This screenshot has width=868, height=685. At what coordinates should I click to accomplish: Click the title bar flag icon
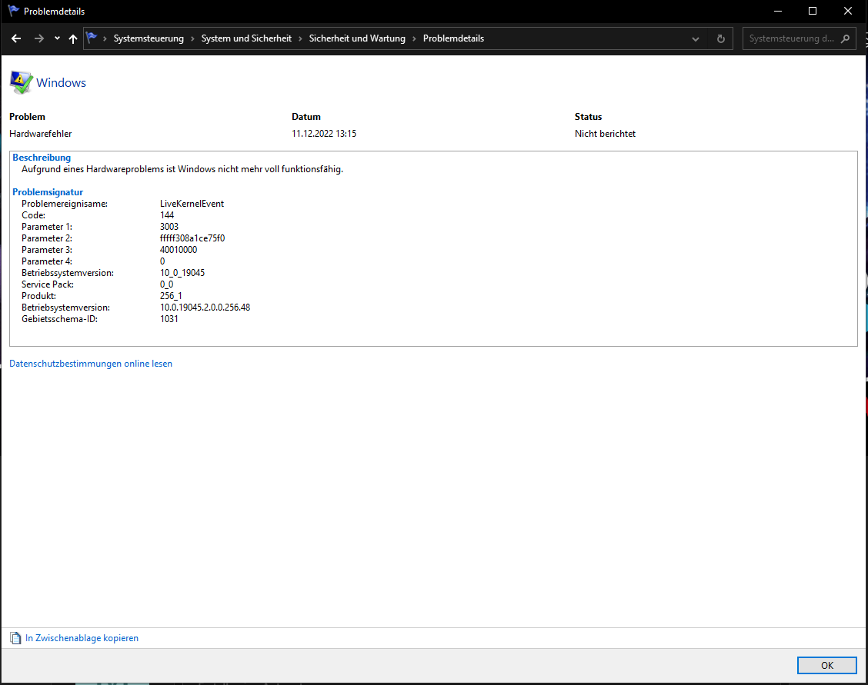coord(13,11)
